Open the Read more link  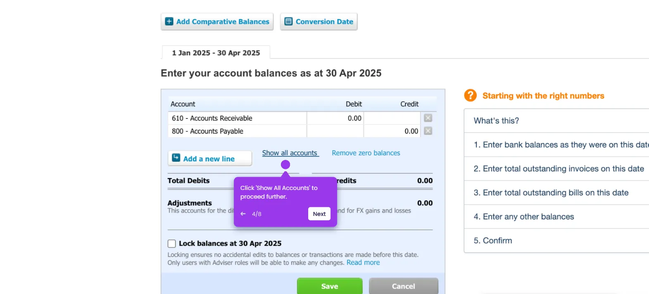coord(363,263)
